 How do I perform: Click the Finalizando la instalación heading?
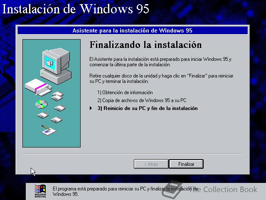(x=145, y=45)
